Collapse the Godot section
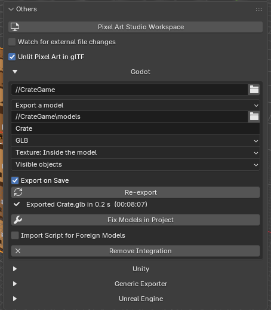271x310 pixels. [15, 72]
